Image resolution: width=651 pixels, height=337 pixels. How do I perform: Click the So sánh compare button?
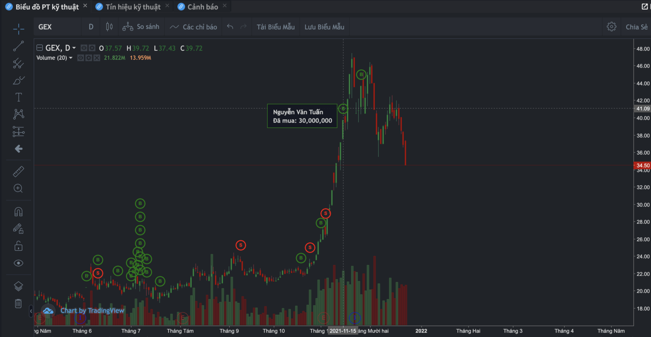[141, 27]
